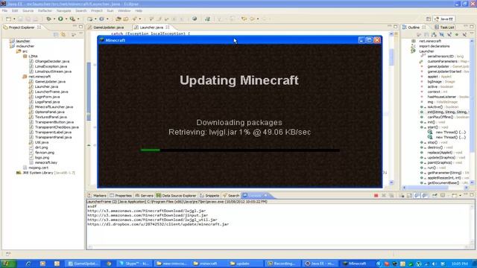Click Collapse All in Project Explorer
Screen dimensions: 477x268
pos(56,35)
